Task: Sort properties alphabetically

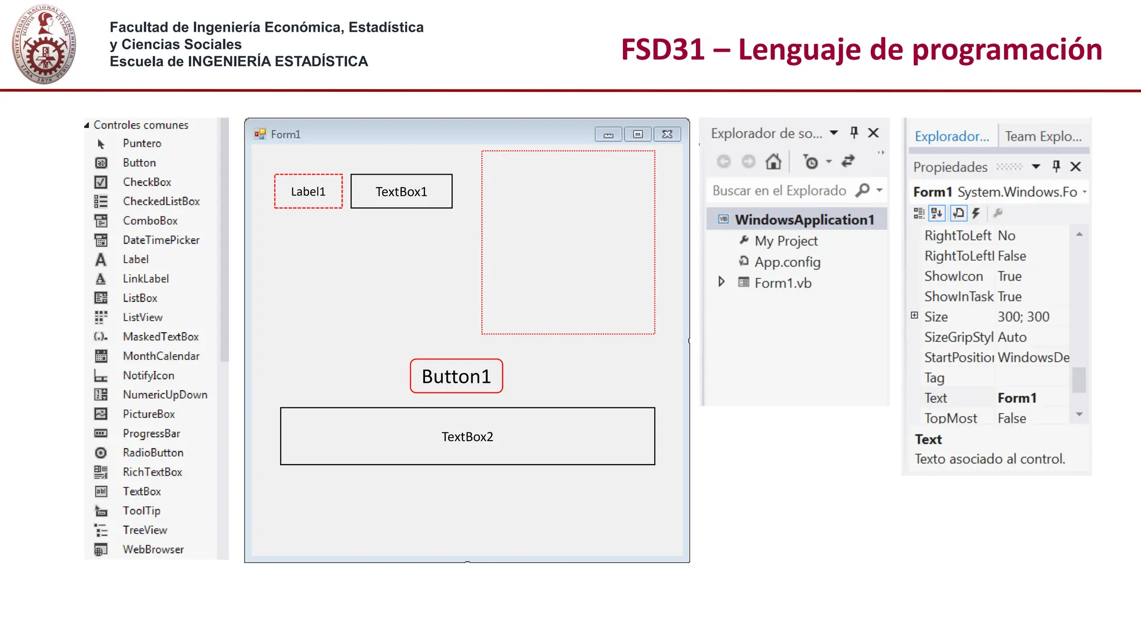Action: pos(937,213)
